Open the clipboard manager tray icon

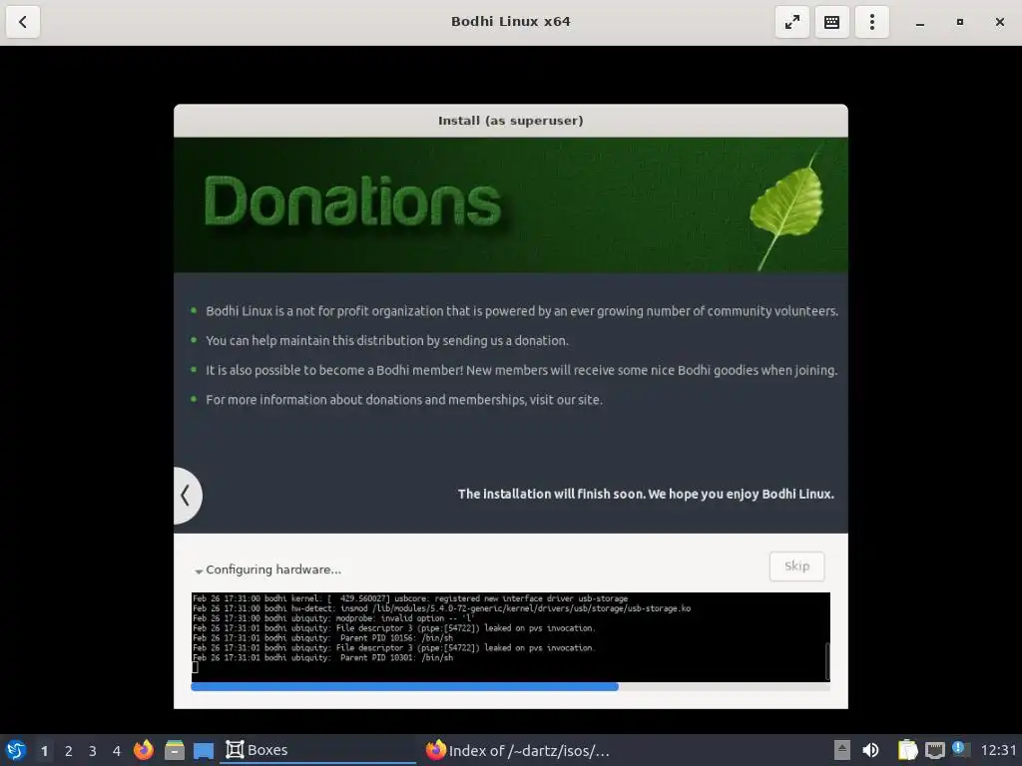[x=906, y=750]
